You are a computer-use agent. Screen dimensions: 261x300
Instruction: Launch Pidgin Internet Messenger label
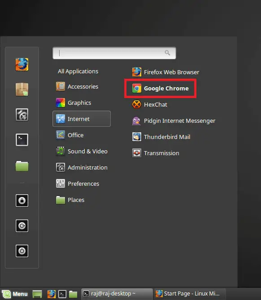(179, 121)
